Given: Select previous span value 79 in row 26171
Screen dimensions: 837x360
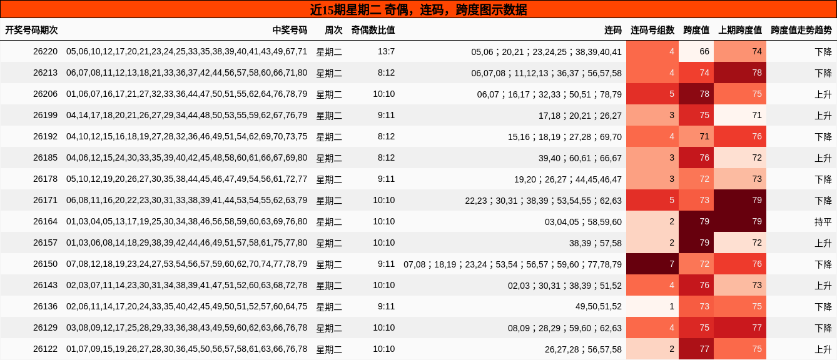Looking at the screenshot, I should tap(740, 200).
